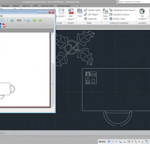
Task: Select the telephone block in the drawing
Action: pos(91,78)
